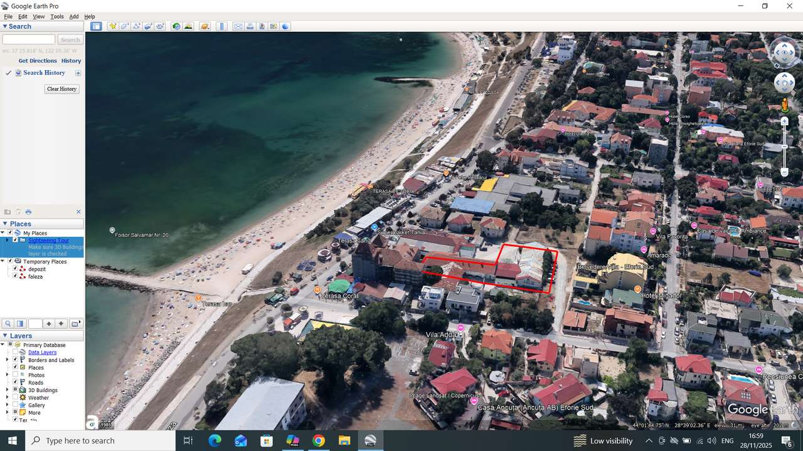
Task: Email the current view via the envelope icon
Action: pos(238,26)
